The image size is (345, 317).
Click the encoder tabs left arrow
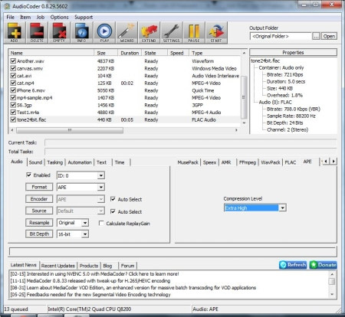point(326,162)
